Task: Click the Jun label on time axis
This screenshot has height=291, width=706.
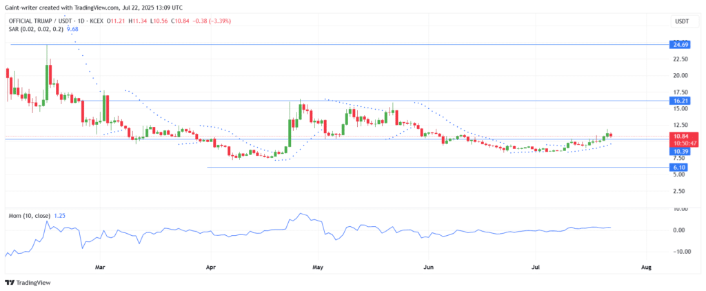Action: (429, 268)
